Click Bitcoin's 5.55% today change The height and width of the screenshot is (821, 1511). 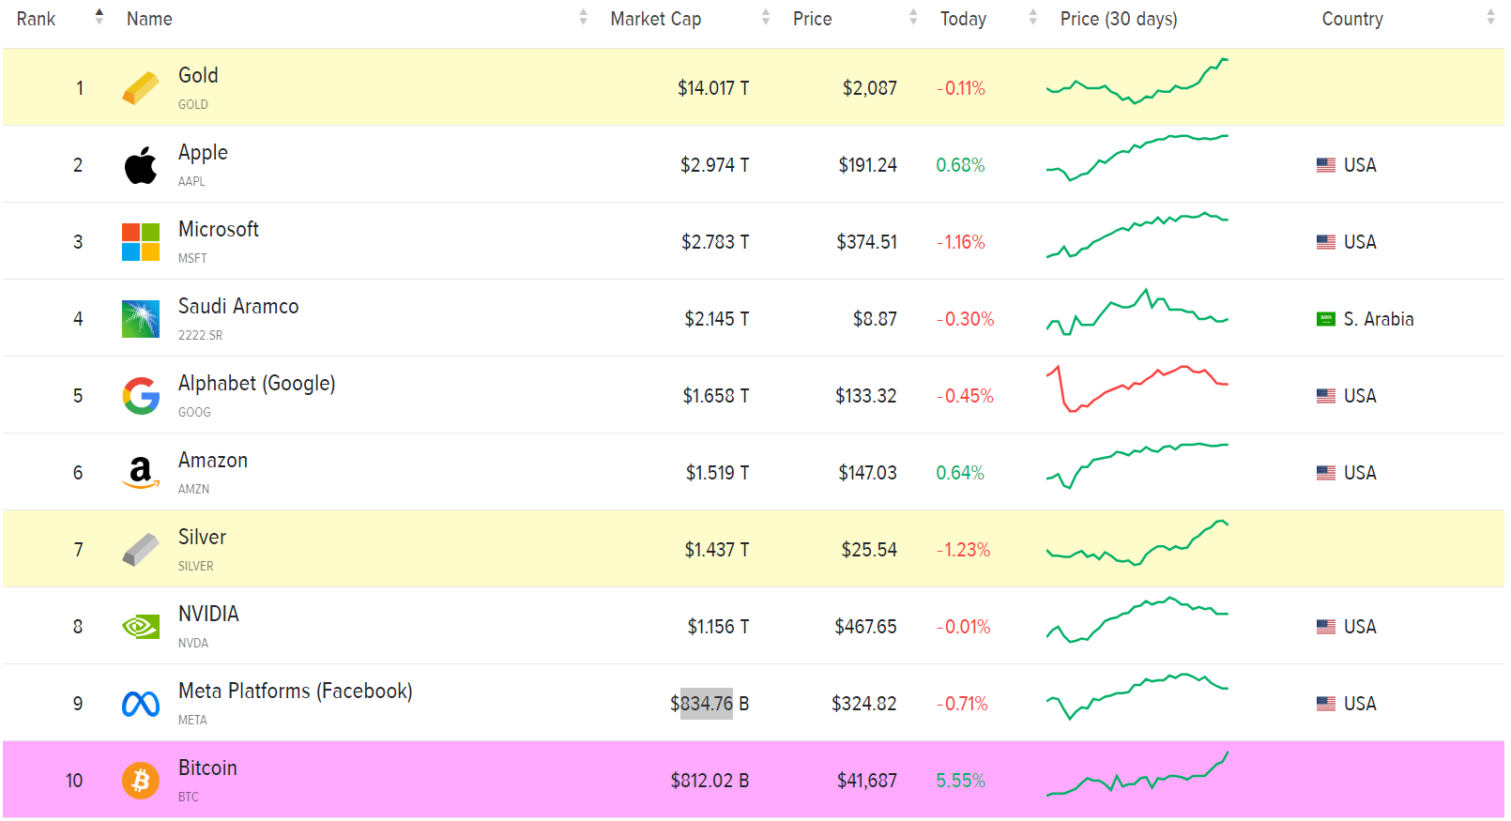coord(960,781)
